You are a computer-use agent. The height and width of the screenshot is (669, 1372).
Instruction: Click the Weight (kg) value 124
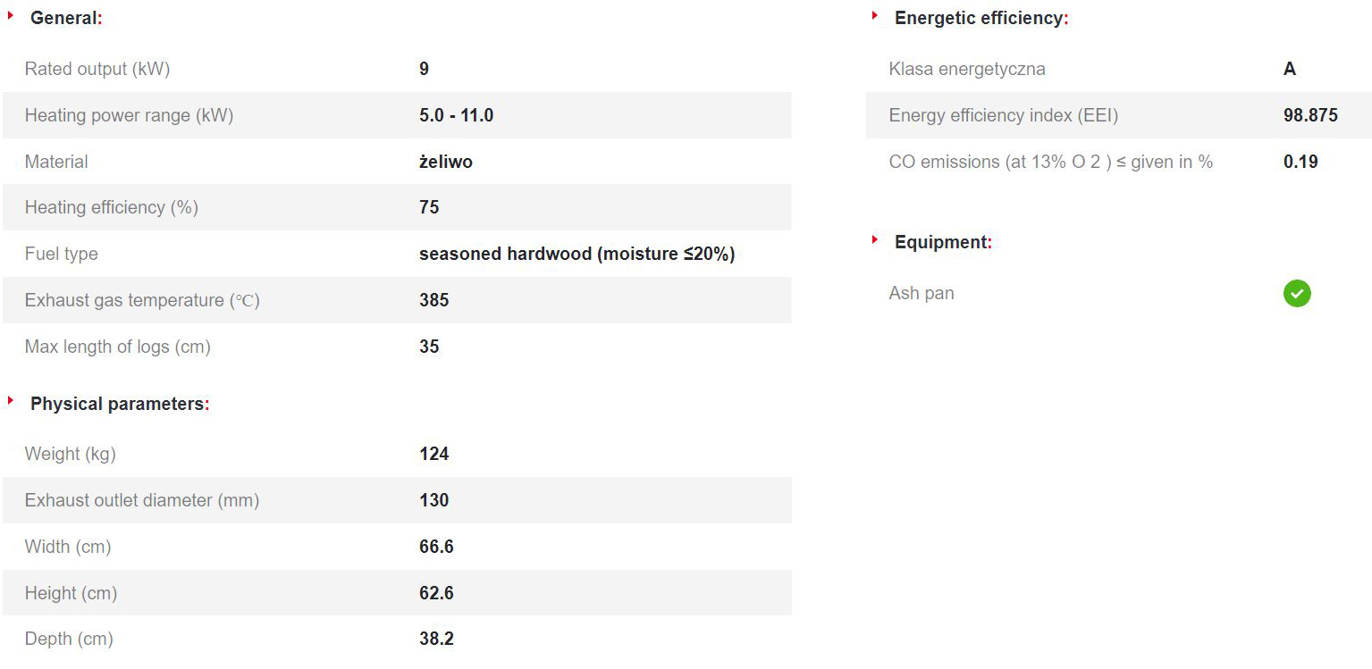click(434, 454)
